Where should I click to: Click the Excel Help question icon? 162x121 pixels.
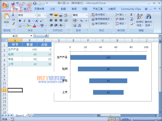click(146, 9)
